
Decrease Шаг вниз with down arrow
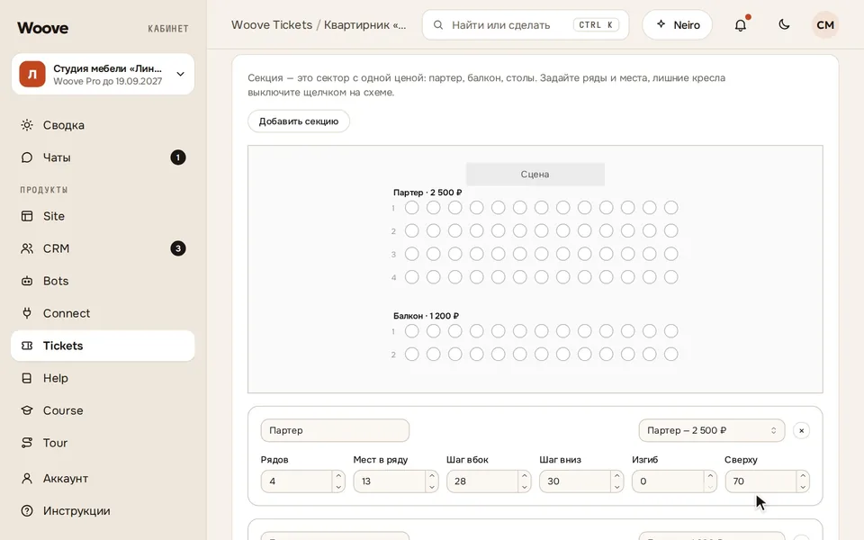pyautogui.click(x=617, y=487)
